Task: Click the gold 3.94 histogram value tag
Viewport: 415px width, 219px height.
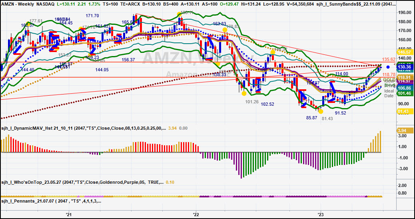Action: (x=405, y=131)
